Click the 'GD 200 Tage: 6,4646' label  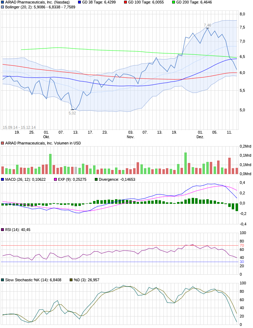pyautogui.click(x=194, y=2)
